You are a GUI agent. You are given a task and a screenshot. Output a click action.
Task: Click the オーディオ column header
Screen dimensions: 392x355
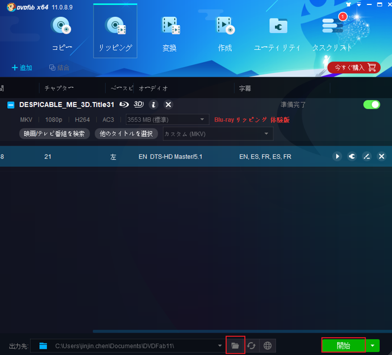[x=153, y=88]
